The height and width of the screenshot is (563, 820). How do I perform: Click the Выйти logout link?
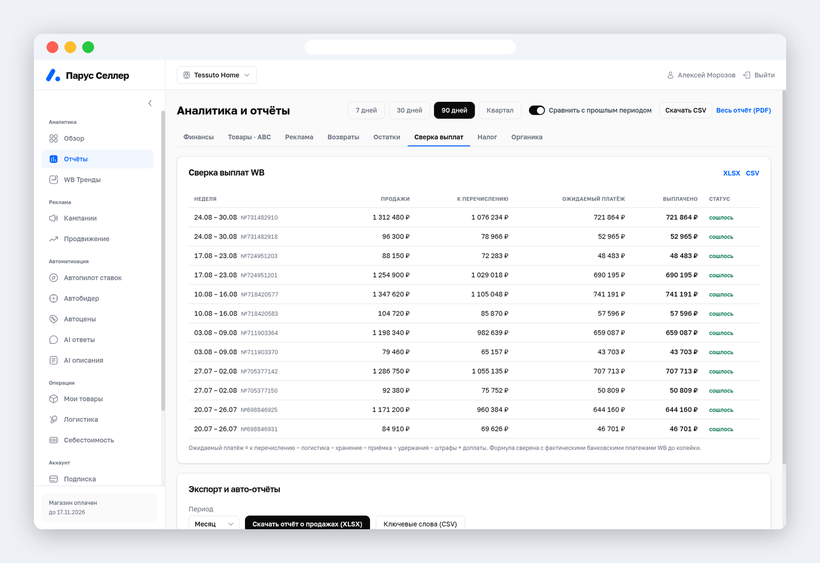point(759,75)
